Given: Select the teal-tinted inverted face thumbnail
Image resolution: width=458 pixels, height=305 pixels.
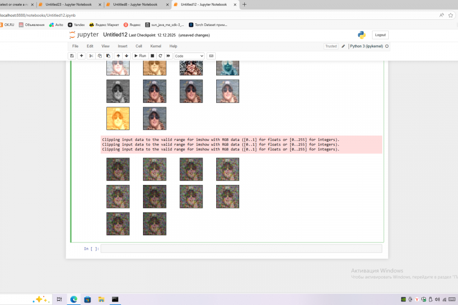Looking at the screenshot, I should [x=227, y=68].
